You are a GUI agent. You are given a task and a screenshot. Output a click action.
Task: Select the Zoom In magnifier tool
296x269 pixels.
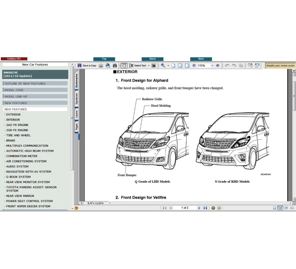163,66
